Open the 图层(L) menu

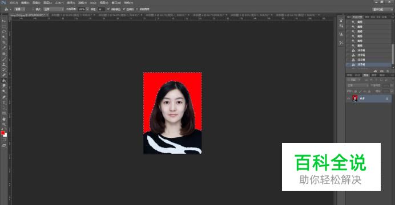[47, 3]
